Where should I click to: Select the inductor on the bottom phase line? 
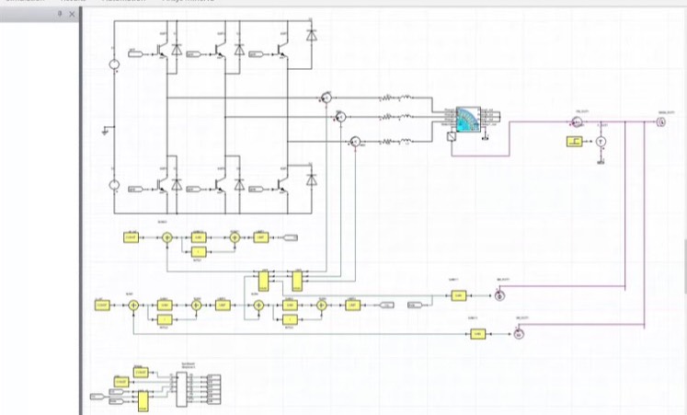(406, 141)
